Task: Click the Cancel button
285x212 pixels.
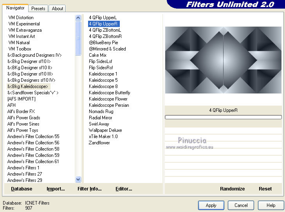Action: (241, 205)
